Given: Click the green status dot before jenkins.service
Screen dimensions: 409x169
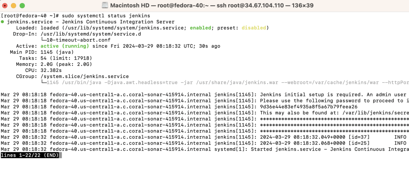Looking at the screenshot, I should pos(3,22).
